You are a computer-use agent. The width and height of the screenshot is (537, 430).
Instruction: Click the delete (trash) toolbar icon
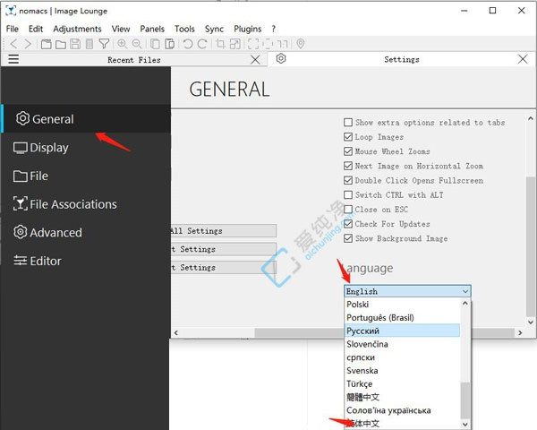click(x=89, y=44)
